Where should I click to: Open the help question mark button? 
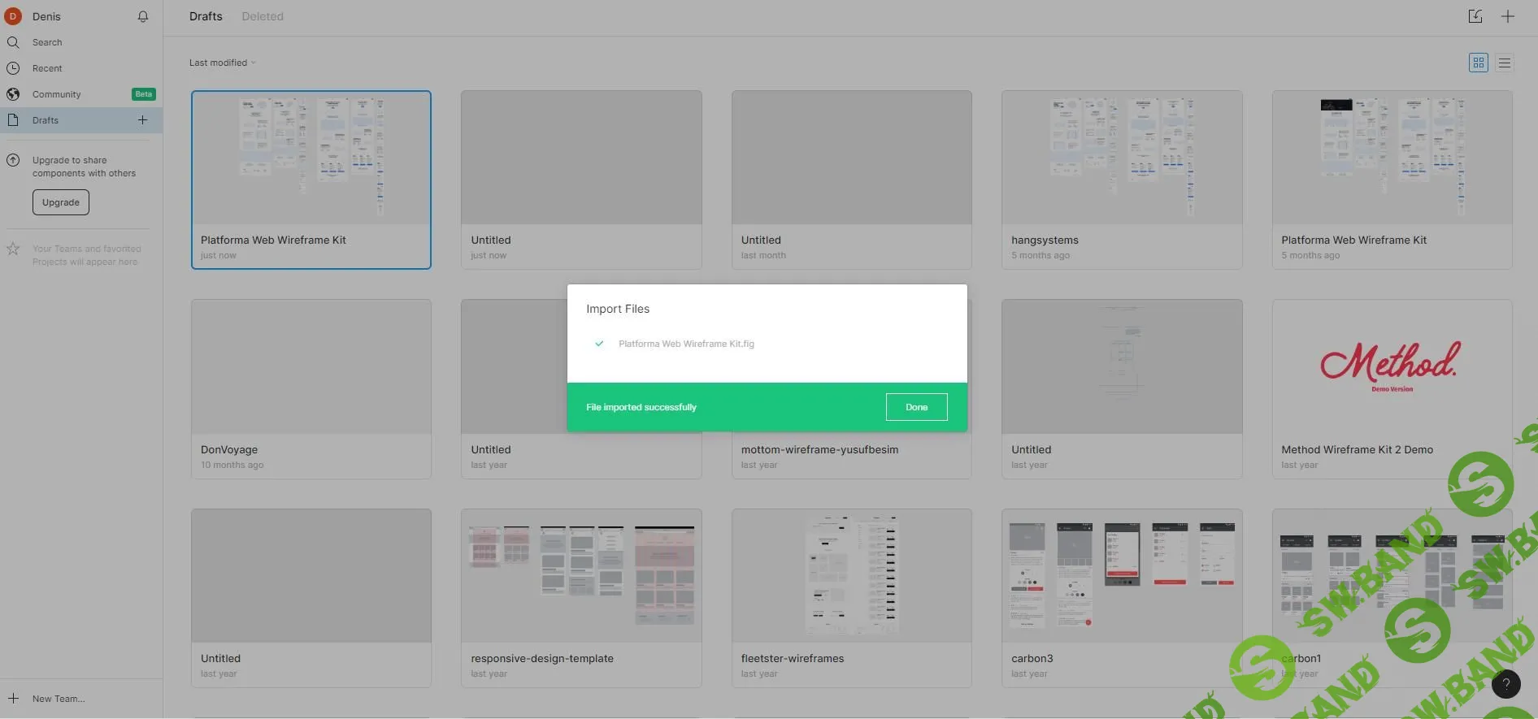1505,684
